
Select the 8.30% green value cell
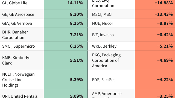(x=66, y=14)
